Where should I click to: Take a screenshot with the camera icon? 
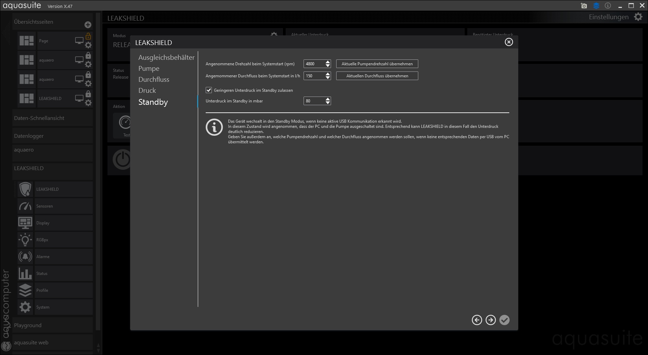[584, 6]
